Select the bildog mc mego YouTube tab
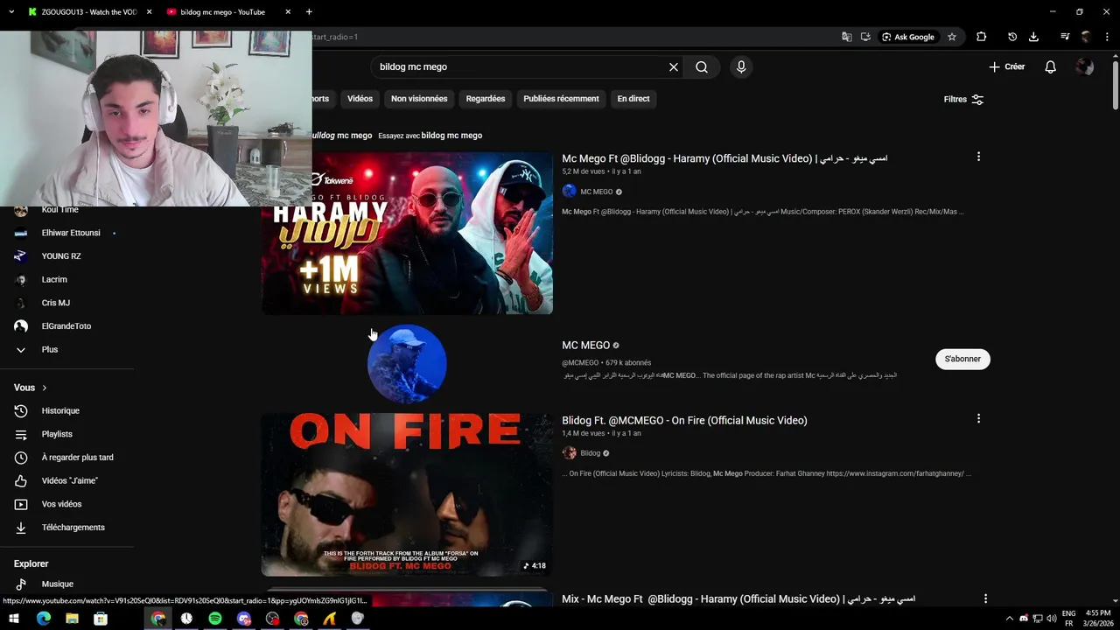1120x630 pixels. click(223, 12)
